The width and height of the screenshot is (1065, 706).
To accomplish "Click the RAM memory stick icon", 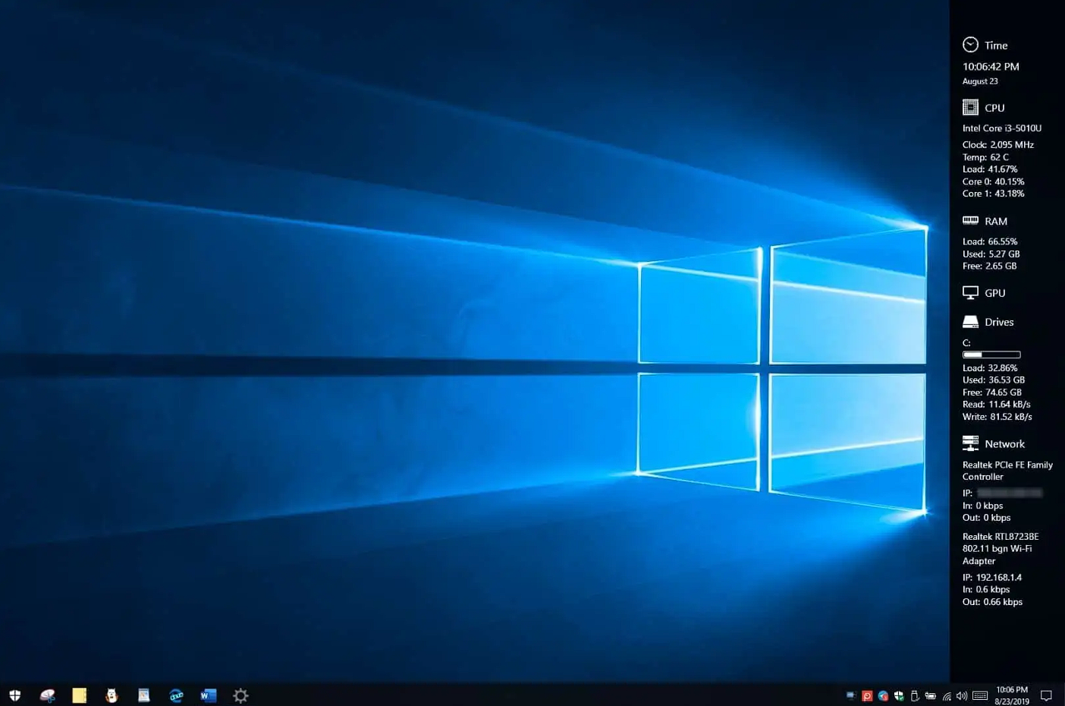I will [x=970, y=220].
